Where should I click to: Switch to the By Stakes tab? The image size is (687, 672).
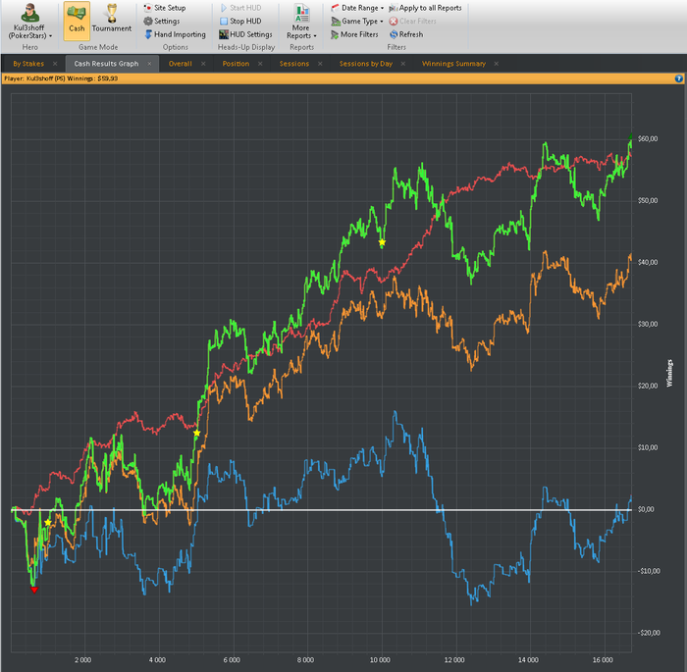pyautogui.click(x=28, y=64)
